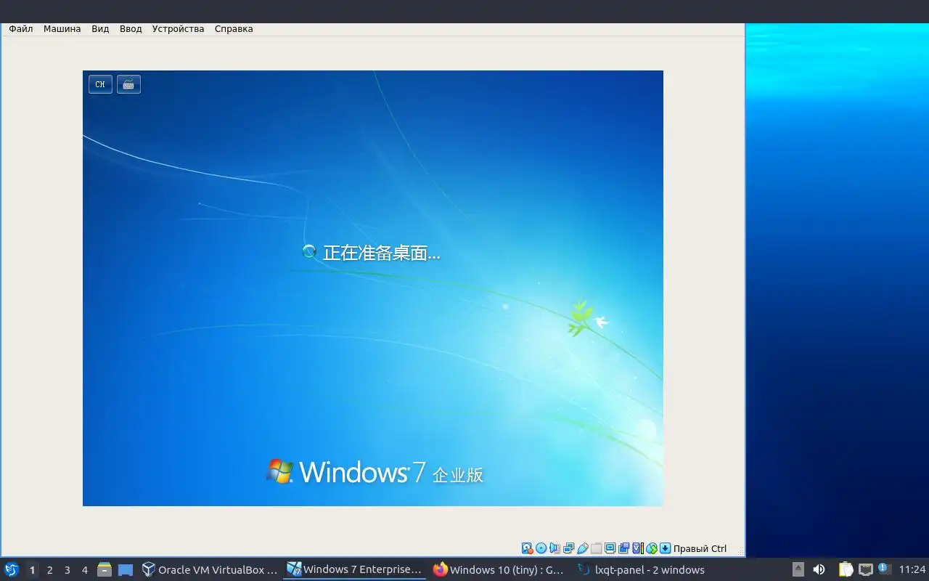Launch the file manager from panel
Viewport: 929px width, 581px height.
(x=105, y=569)
